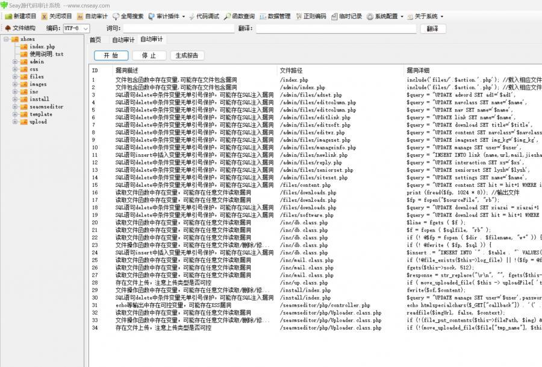Expand the images folder node

coord(15,84)
